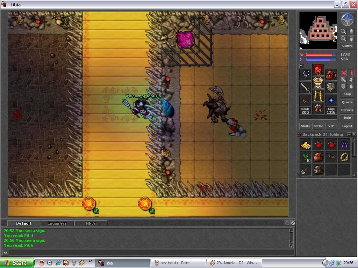Viewport: 358px width, 268px height.
Task: Select the boots equipment slot
Action: point(318,108)
